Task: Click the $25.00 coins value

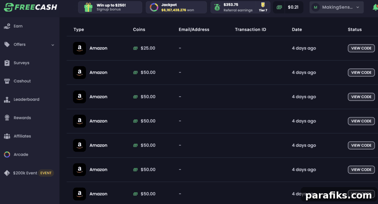Action: 148,48
